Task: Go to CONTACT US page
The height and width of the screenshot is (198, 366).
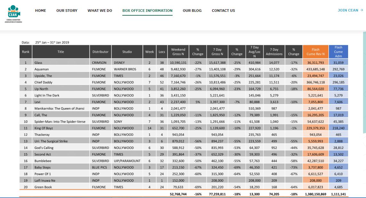Action: [224, 11]
